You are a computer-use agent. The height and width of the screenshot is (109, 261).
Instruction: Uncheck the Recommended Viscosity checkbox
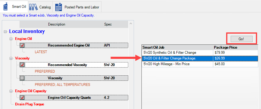pyautogui.click(x=22, y=65)
